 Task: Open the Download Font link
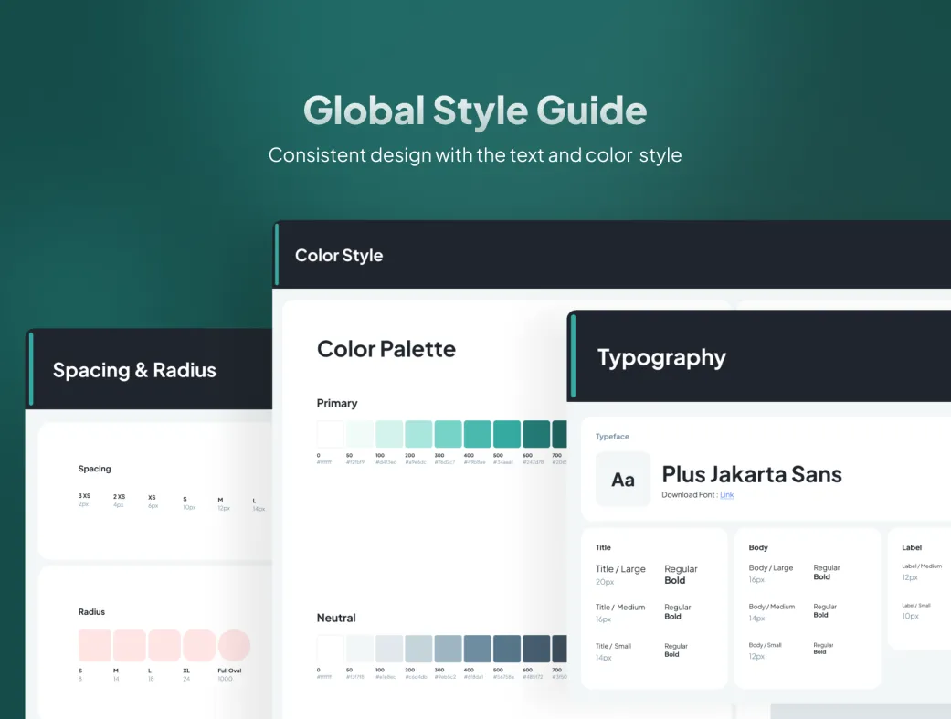click(x=726, y=495)
